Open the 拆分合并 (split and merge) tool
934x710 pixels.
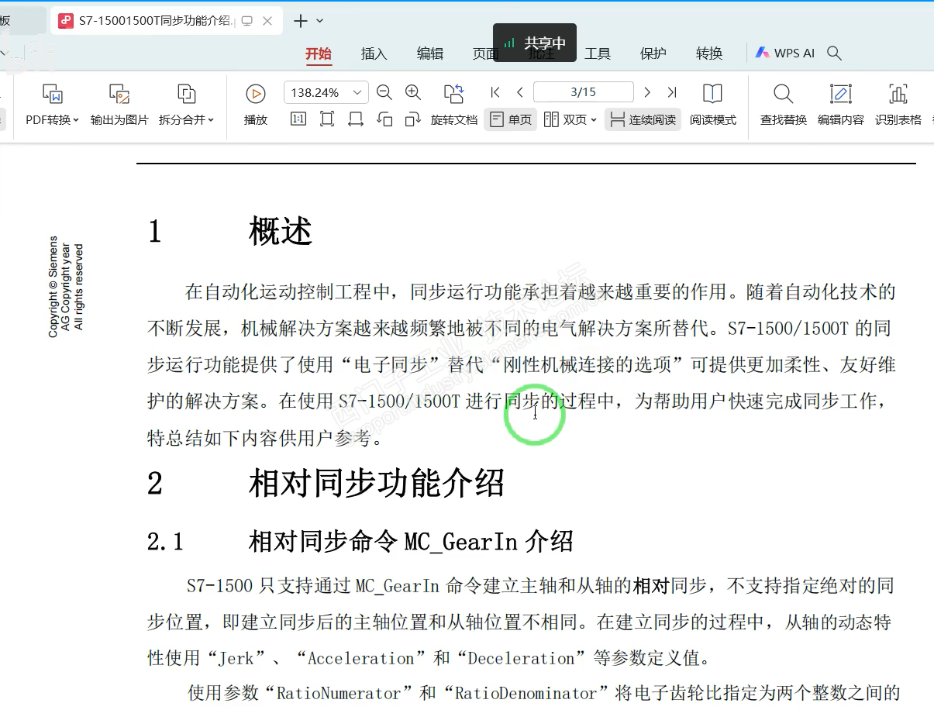coord(186,105)
